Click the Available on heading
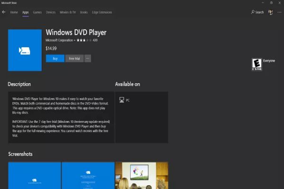This screenshot has height=189, width=284. (127, 84)
